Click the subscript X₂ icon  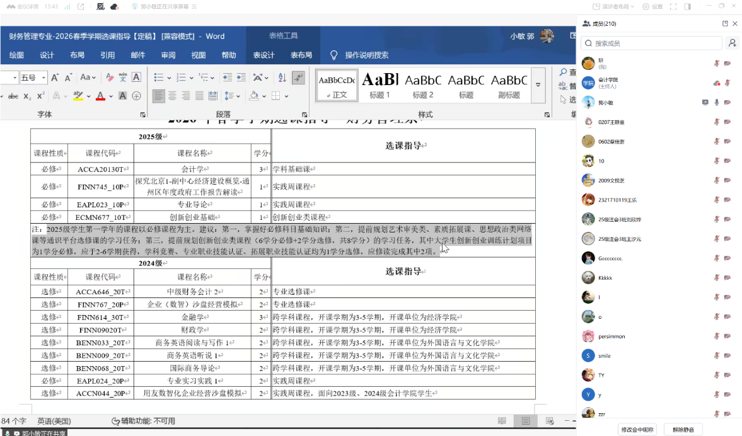click(27, 96)
